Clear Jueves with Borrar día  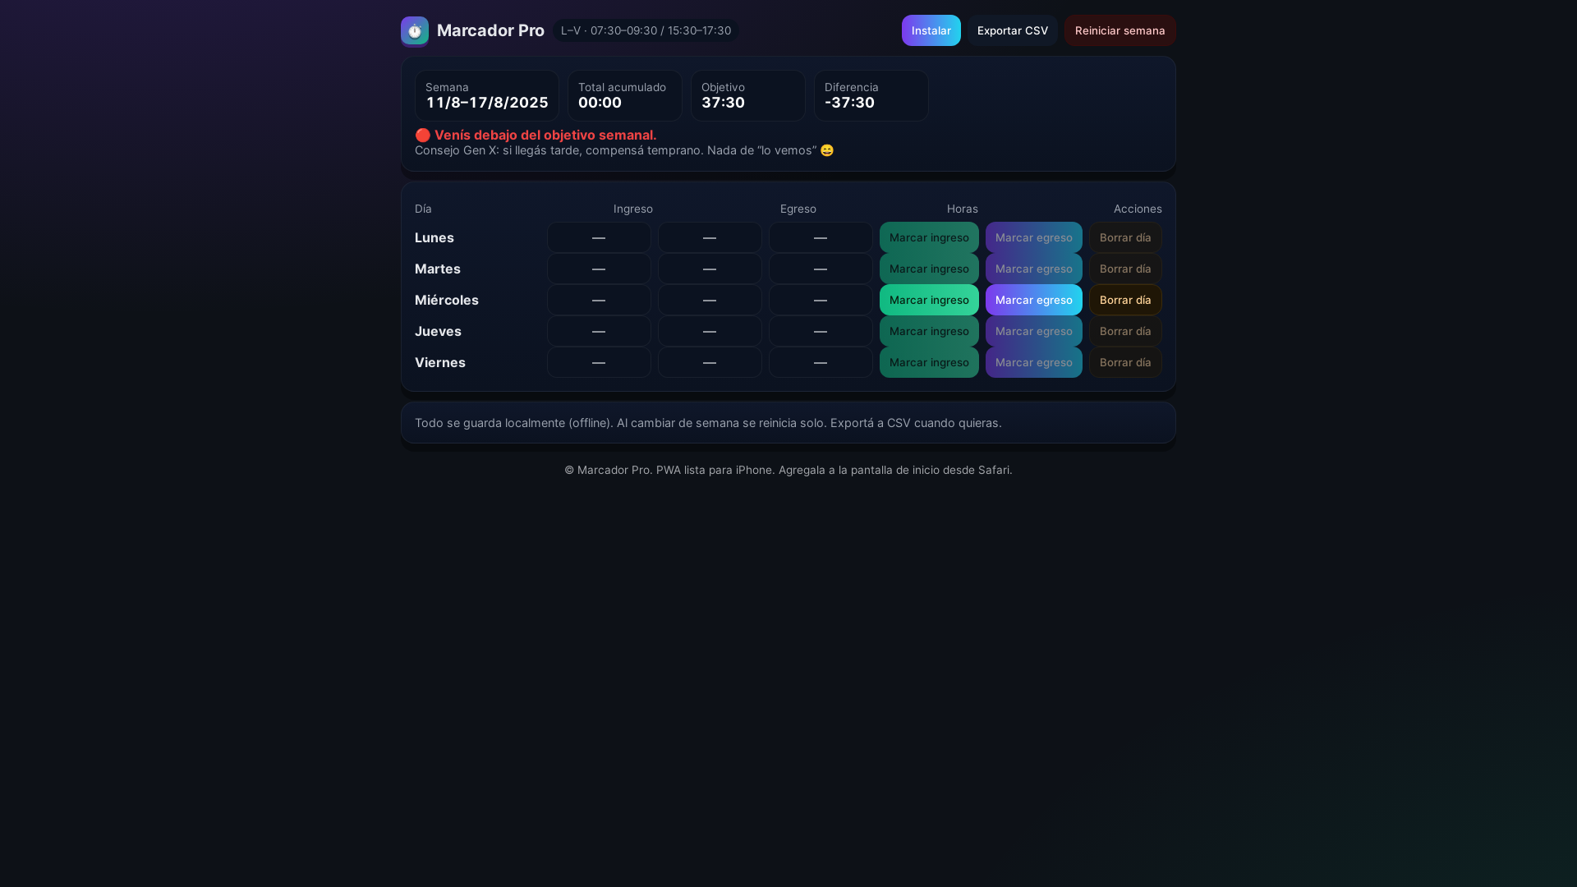tap(1125, 331)
